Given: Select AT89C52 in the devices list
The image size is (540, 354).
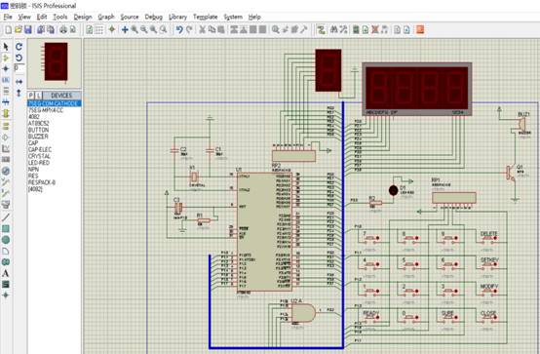Looking at the screenshot, I should (39, 124).
